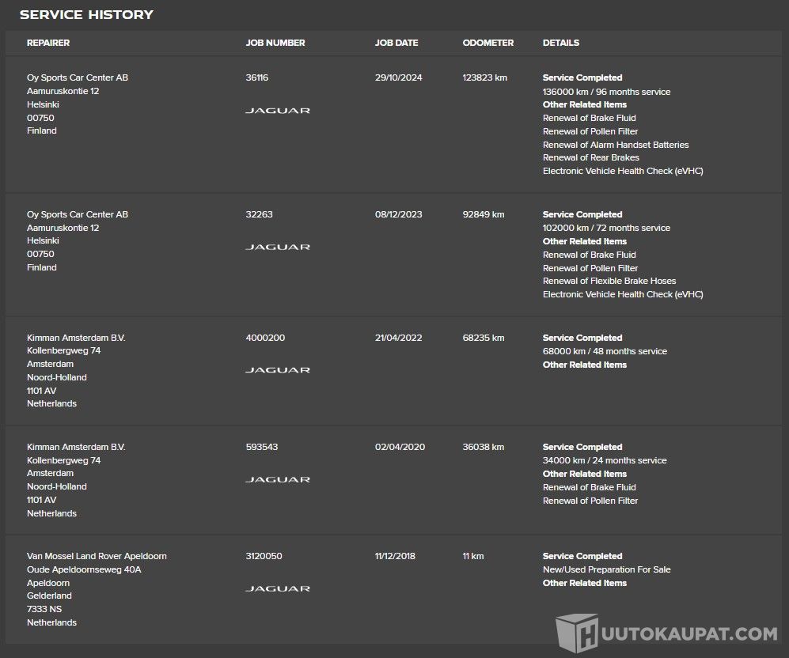Click job number 36116
Screen dimensions: 789x658
[257, 78]
